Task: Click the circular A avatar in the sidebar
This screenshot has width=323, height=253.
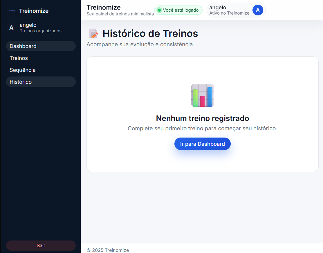Action: click(11, 28)
